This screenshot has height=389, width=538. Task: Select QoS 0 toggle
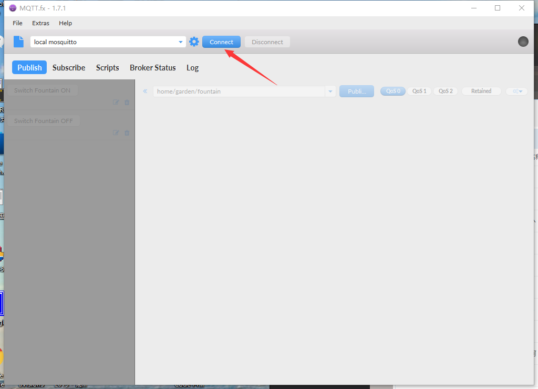pos(393,91)
